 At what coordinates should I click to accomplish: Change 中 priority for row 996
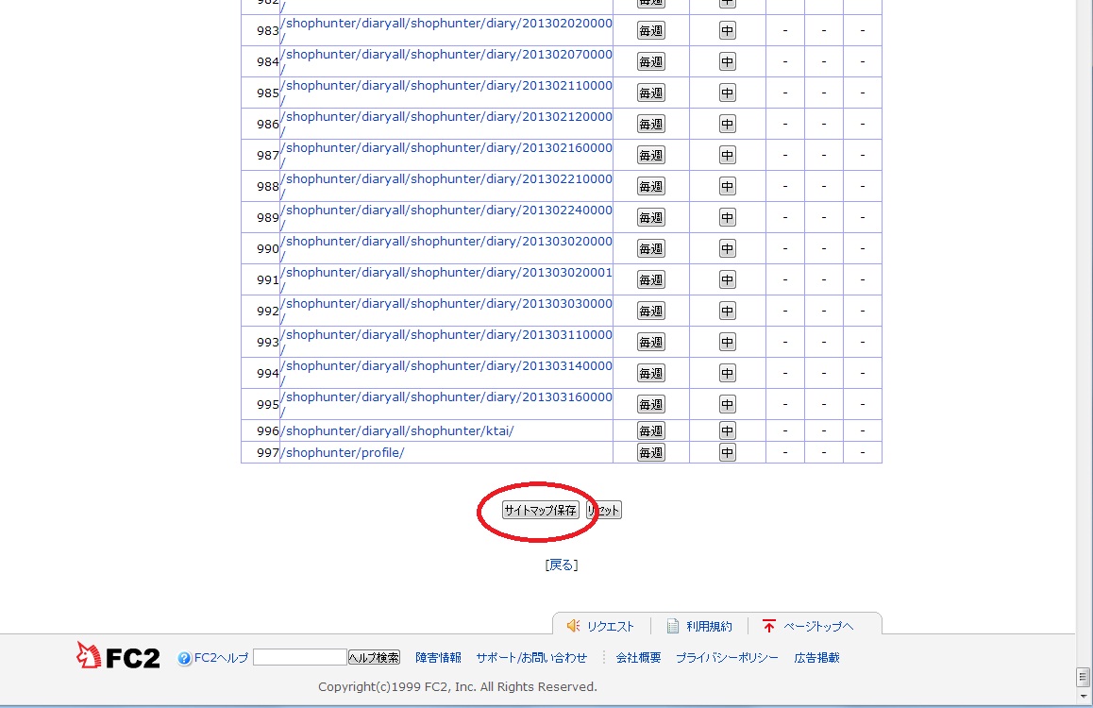(x=727, y=430)
